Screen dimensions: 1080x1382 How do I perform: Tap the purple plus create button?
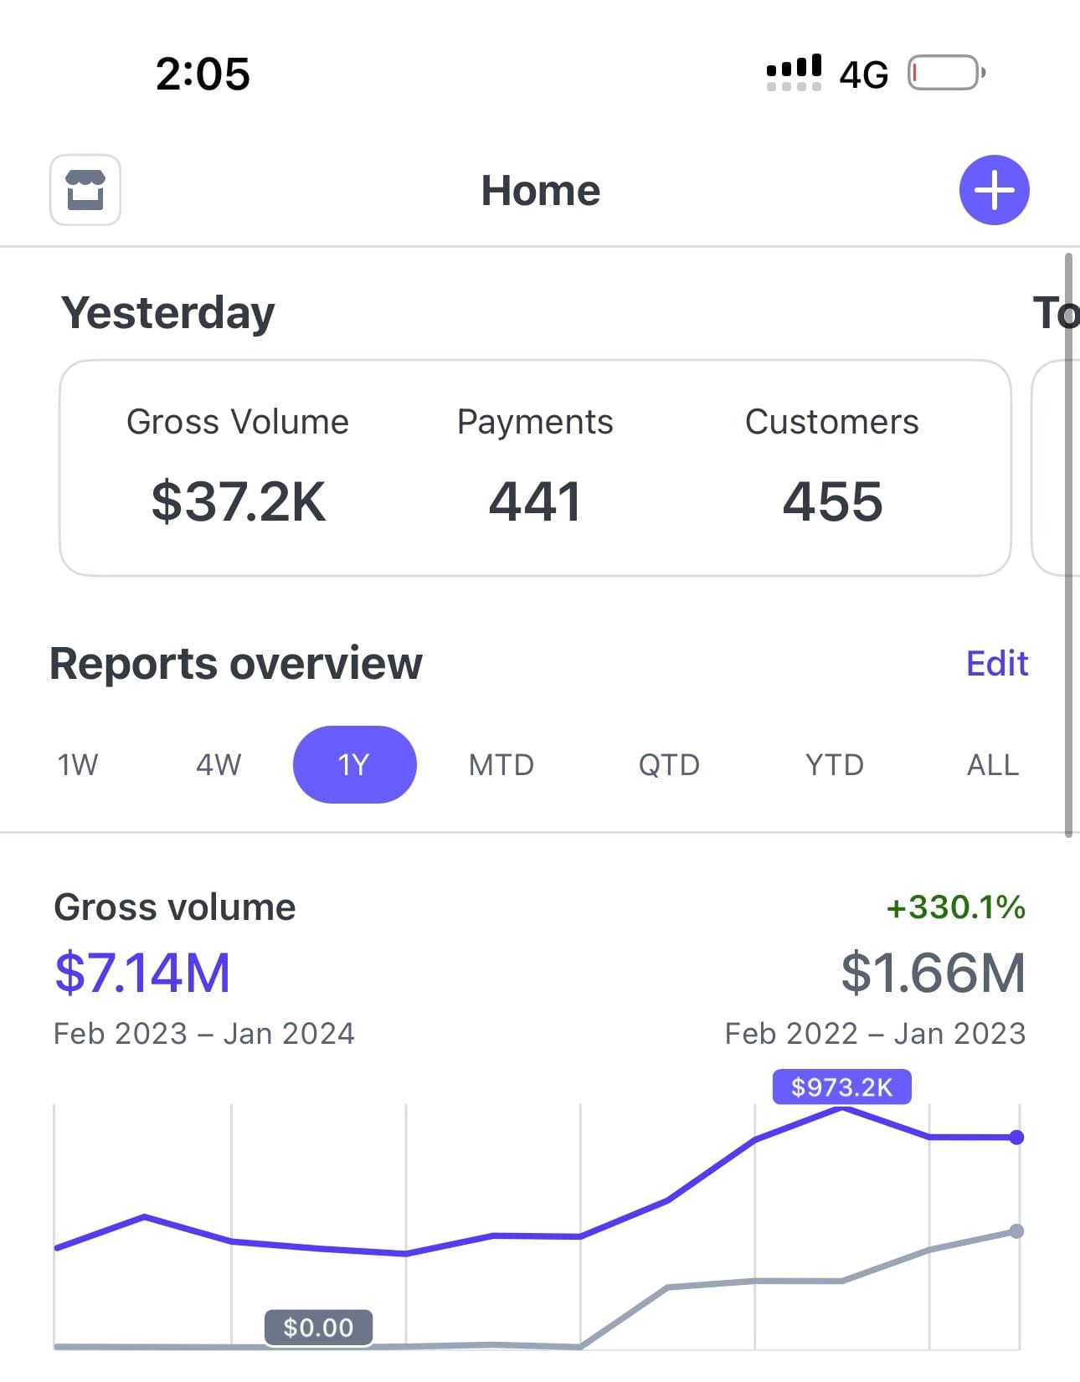pos(994,190)
